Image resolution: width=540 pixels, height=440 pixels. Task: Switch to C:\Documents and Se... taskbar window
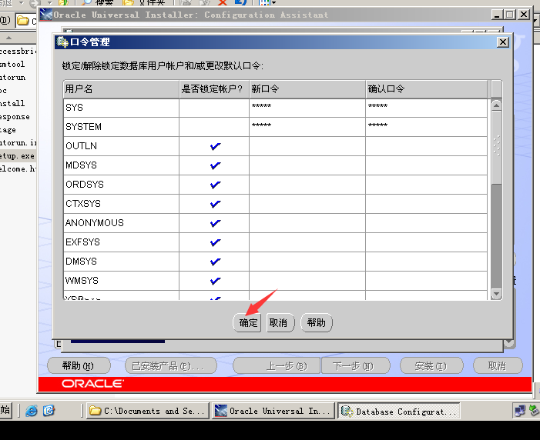[x=148, y=411]
